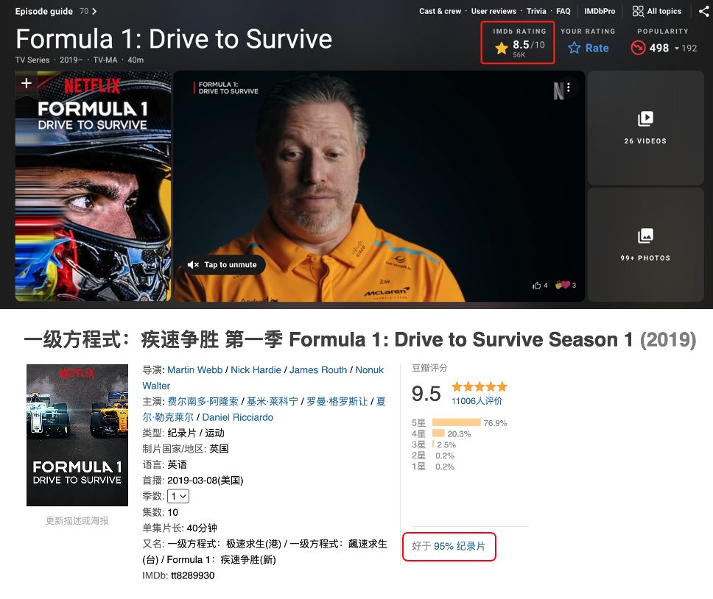Open the popularity trend dropdown arrow
The image size is (713, 599).
tap(677, 49)
